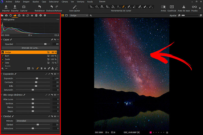Viewport: 203px width, 135px height.
Task: Collapse the Histograma panel
Action: (x=2, y=20)
